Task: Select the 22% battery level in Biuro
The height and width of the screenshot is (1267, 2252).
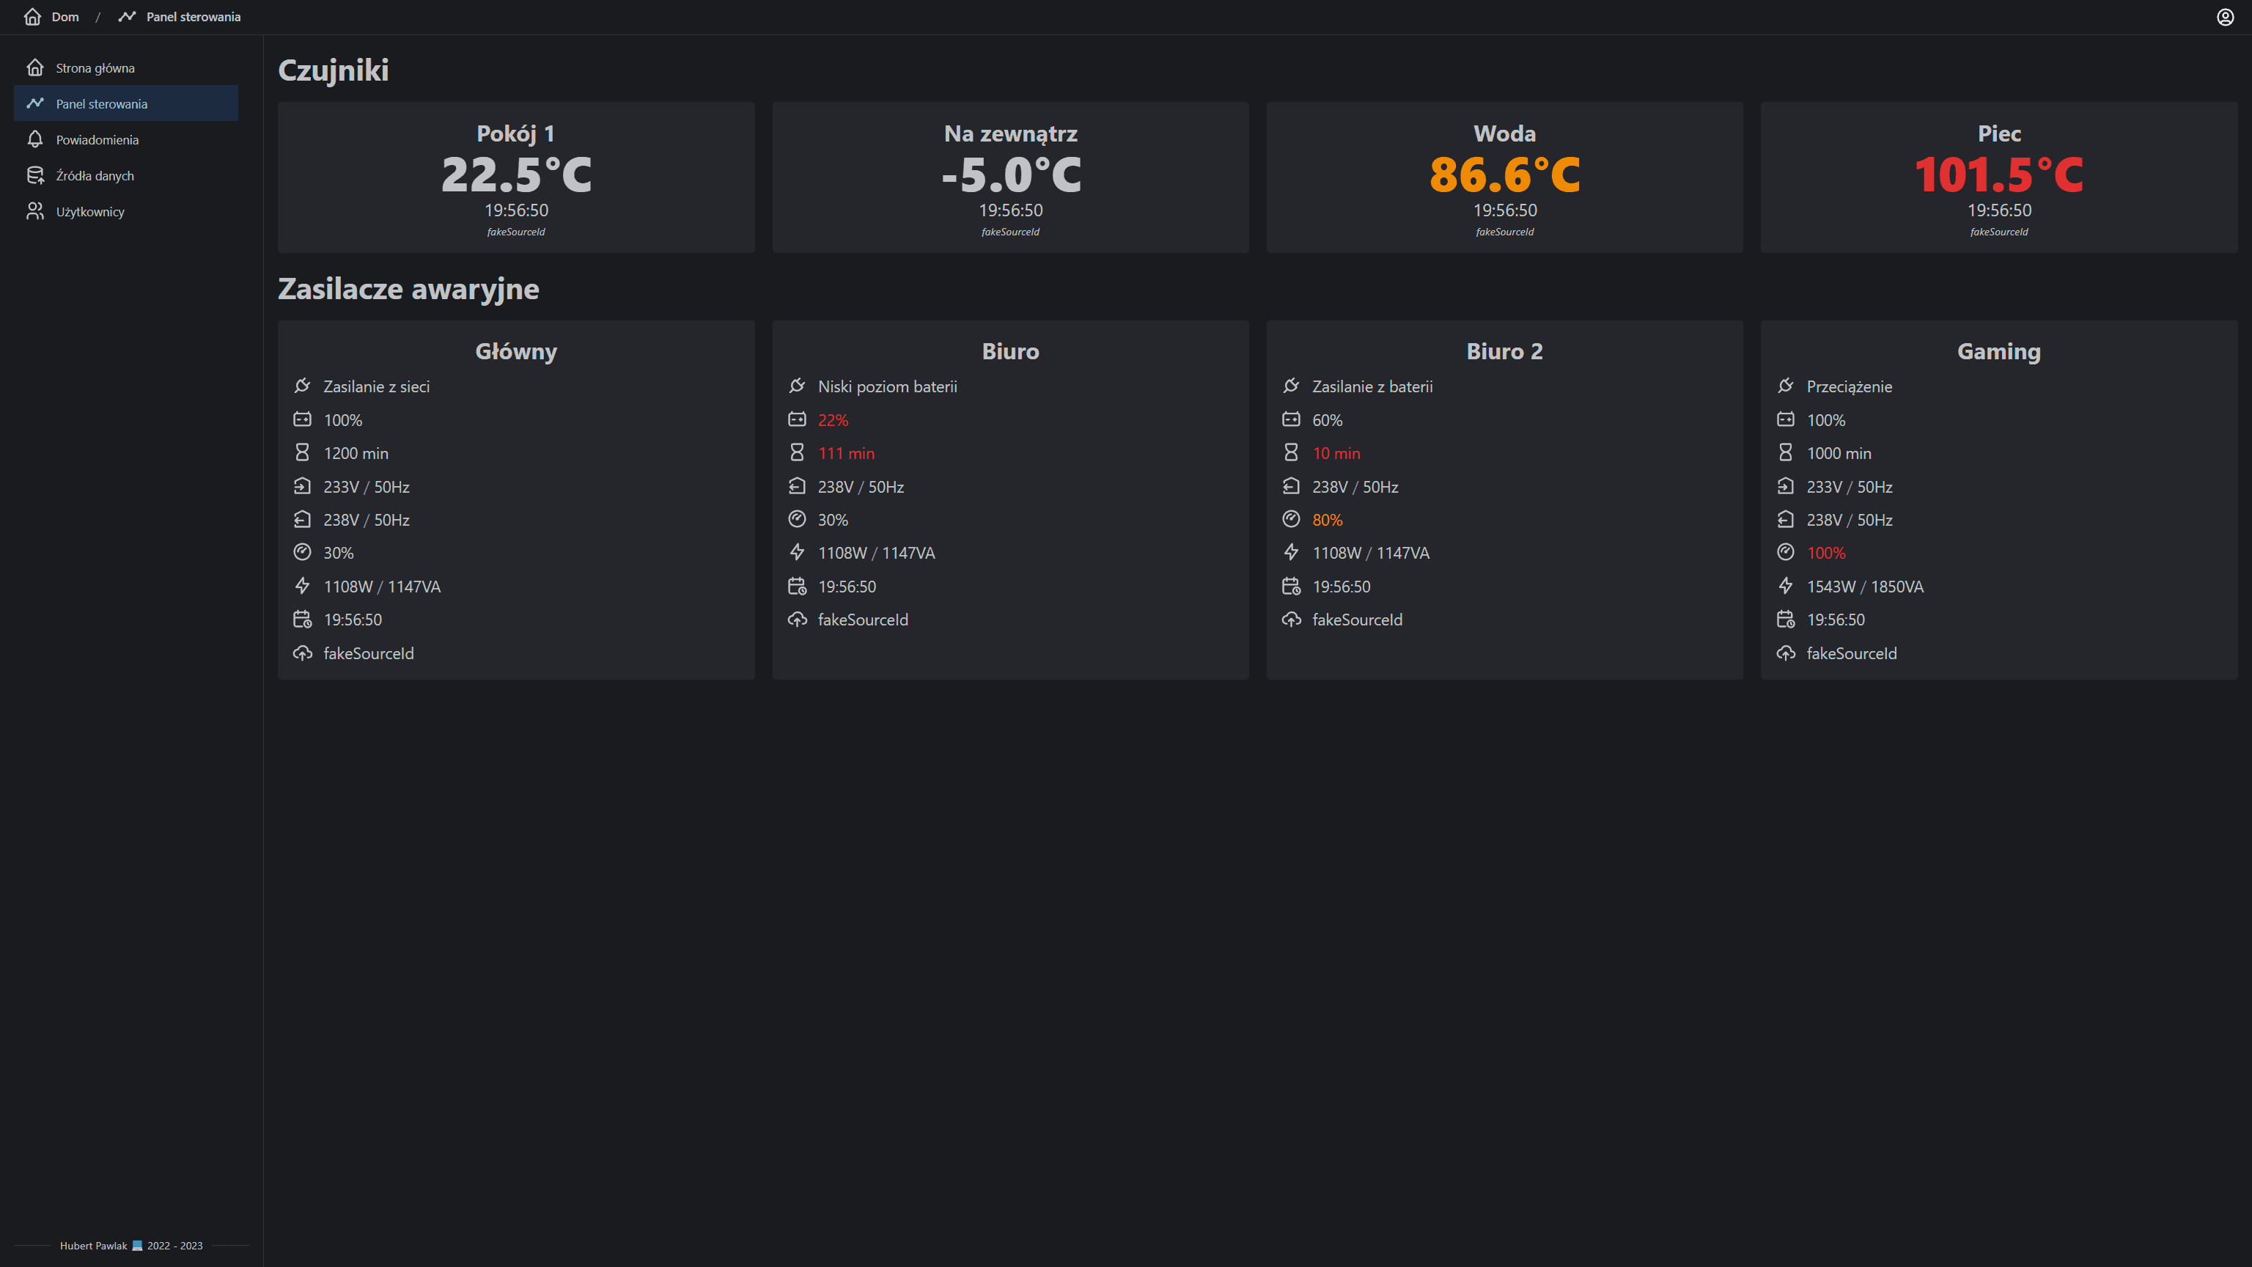Action: point(831,419)
